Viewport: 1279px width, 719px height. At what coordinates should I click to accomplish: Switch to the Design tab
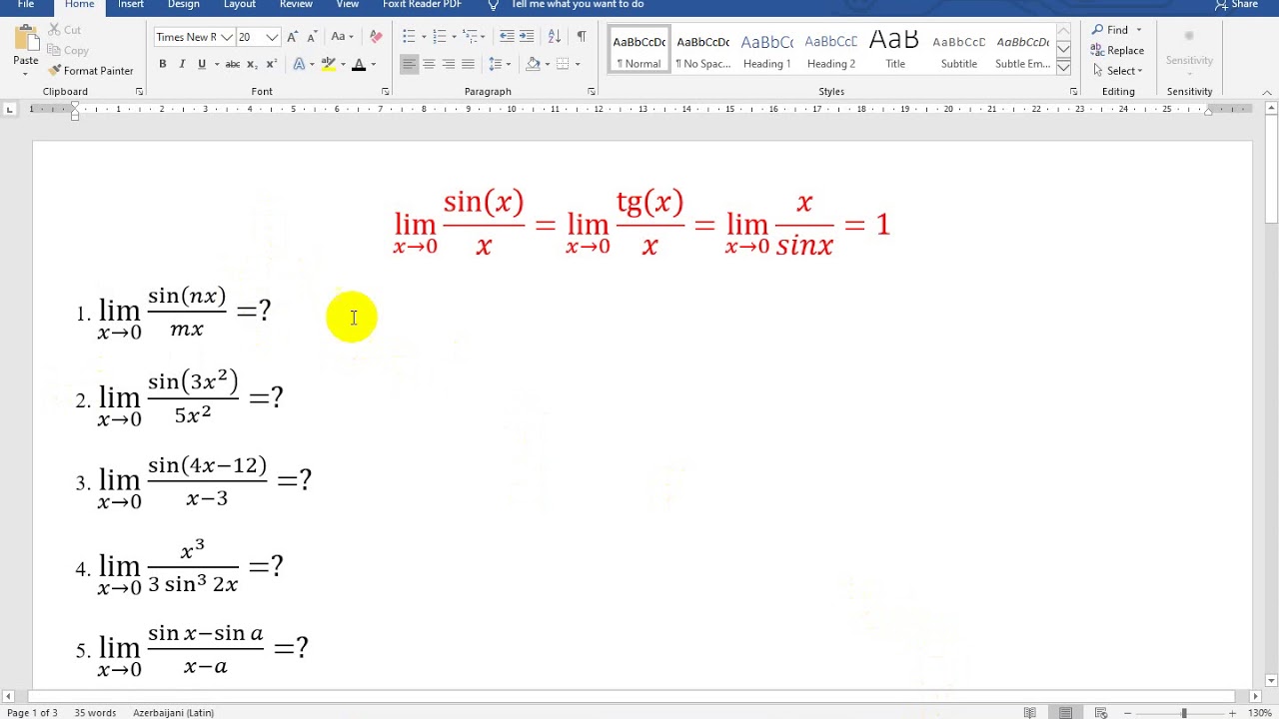(184, 5)
